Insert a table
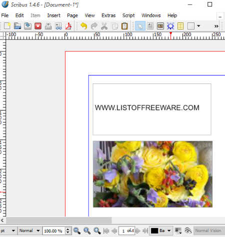 180,26
